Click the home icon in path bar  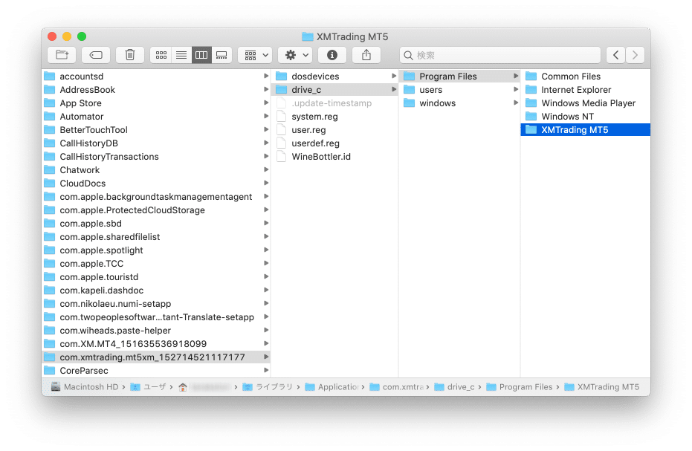(183, 387)
